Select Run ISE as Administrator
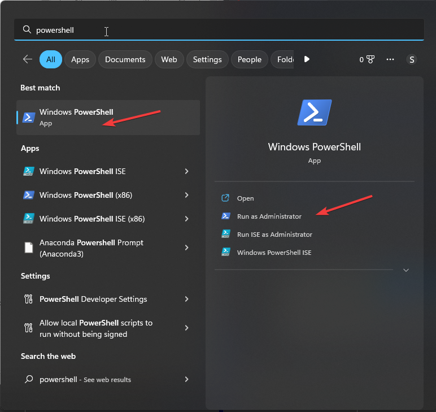Viewport: 436px width, 412px height. tap(274, 234)
